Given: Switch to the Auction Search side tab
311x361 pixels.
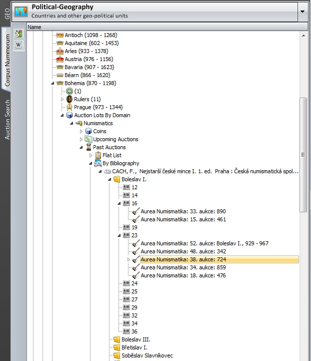Looking at the screenshot, I should 7,120.
